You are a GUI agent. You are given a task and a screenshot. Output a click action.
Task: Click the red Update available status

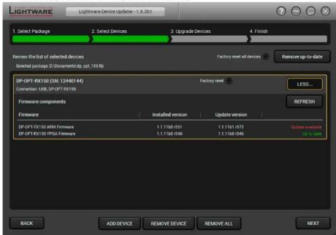[306, 127]
